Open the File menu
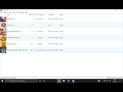This screenshot has width=123, height=92. click(2, 12)
